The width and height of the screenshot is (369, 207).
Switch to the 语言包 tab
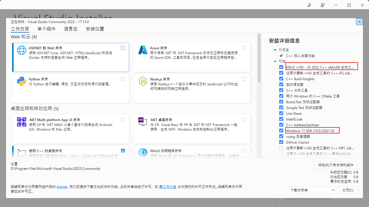click(71, 29)
